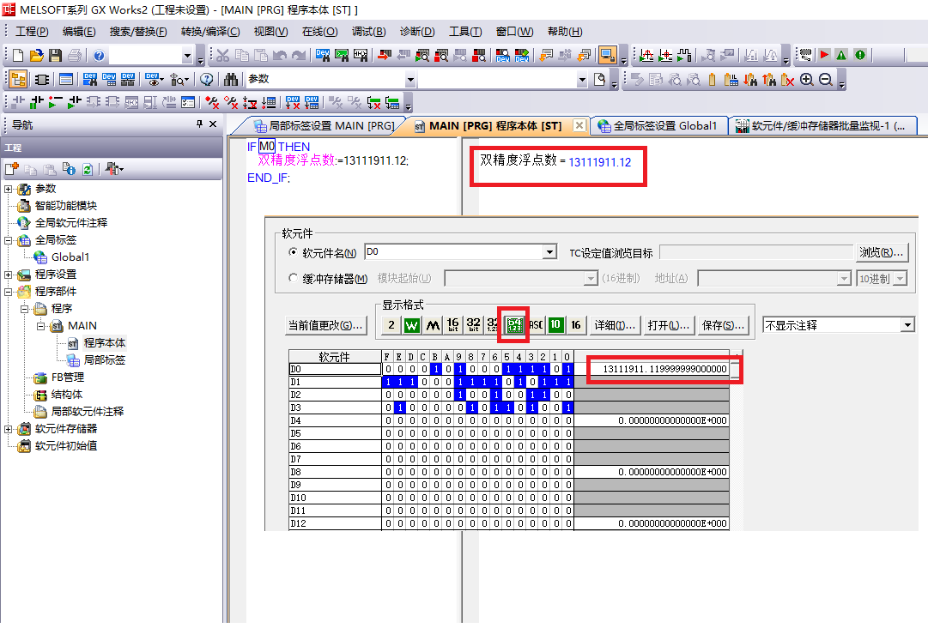928x628 pixels.
Task: Collapse the 程序部件 tree node
Action: click(9, 292)
